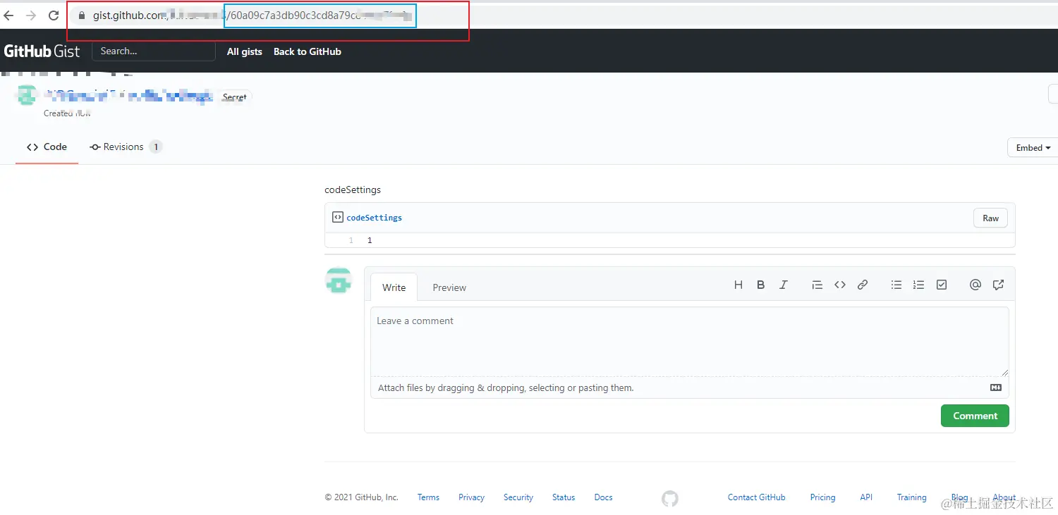Click line number 1 in the gist file

[351, 240]
